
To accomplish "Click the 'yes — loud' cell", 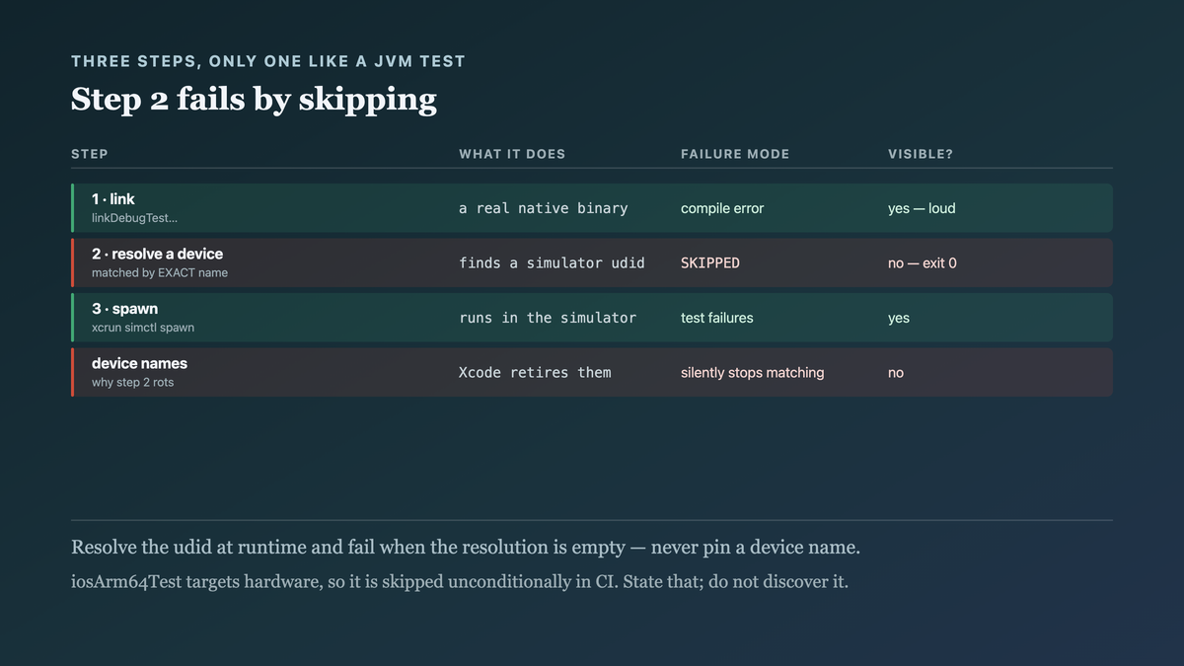I will click(x=922, y=208).
